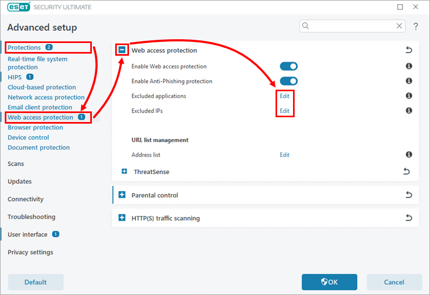Open help with the question mark icon
The image size is (430, 295).
point(416,27)
